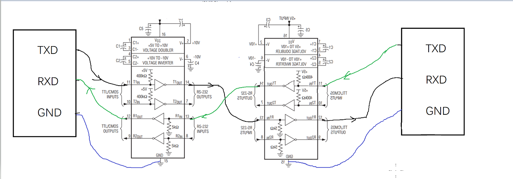Click the mirrored '+5V INPUT' label above the right chip
The width and height of the screenshot is (513, 179).
287,19
